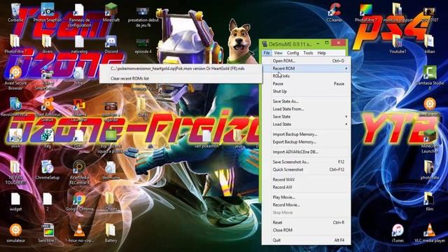Open the Discord desktop shortcut
448x252 pixels.
pyautogui.click(x=111, y=44)
